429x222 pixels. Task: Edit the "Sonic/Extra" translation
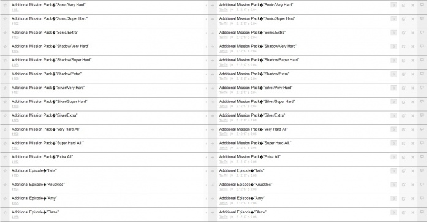(403, 33)
